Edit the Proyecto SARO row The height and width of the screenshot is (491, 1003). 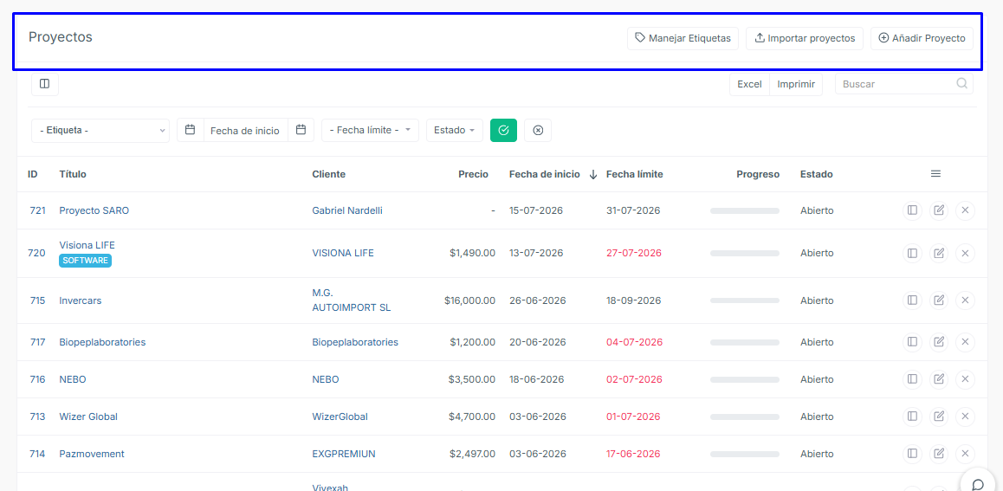(938, 210)
